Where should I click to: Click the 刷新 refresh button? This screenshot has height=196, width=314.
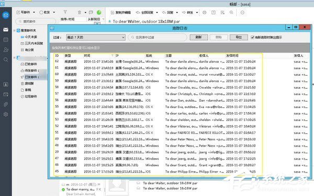pyautogui.click(x=198, y=38)
